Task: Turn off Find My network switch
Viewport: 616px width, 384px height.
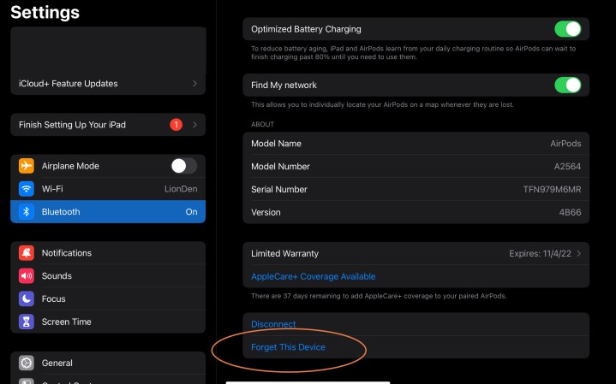Action: [x=568, y=86]
